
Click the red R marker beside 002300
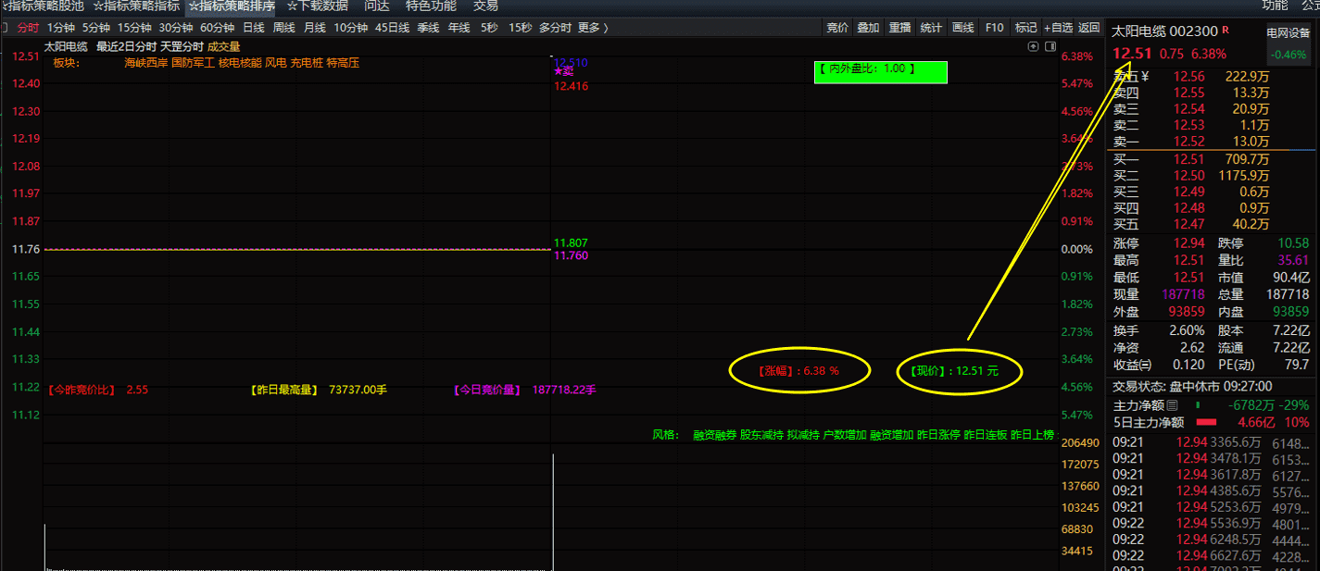point(1226,31)
